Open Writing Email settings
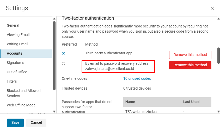This screenshot has height=131, width=220. (x=17, y=44)
